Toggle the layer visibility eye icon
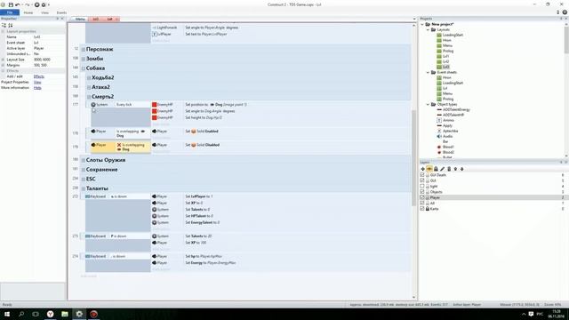Screen dimensions: 569x320 click(x=429, y=169)
